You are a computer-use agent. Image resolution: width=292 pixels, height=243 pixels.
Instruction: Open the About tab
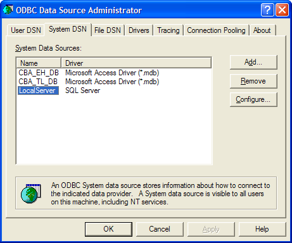(262, 30)
